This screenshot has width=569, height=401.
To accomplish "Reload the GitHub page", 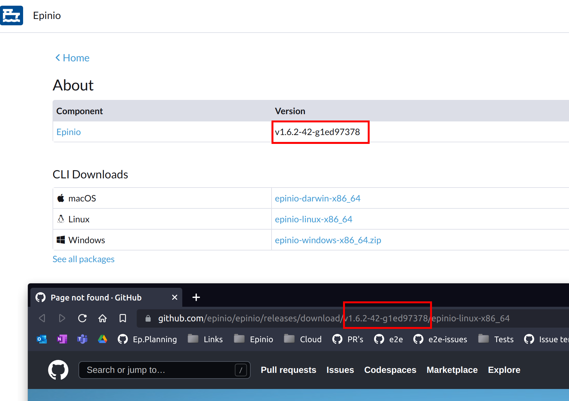I will (82, 318).
